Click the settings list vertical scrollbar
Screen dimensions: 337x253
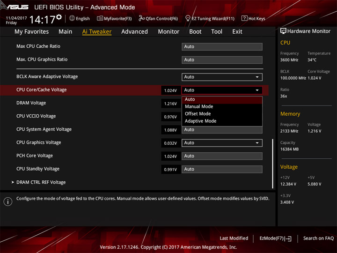[x=272, y=164]
